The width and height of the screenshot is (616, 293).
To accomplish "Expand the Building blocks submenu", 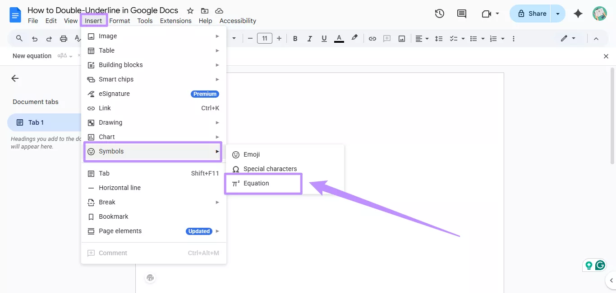I will [153, 65].
